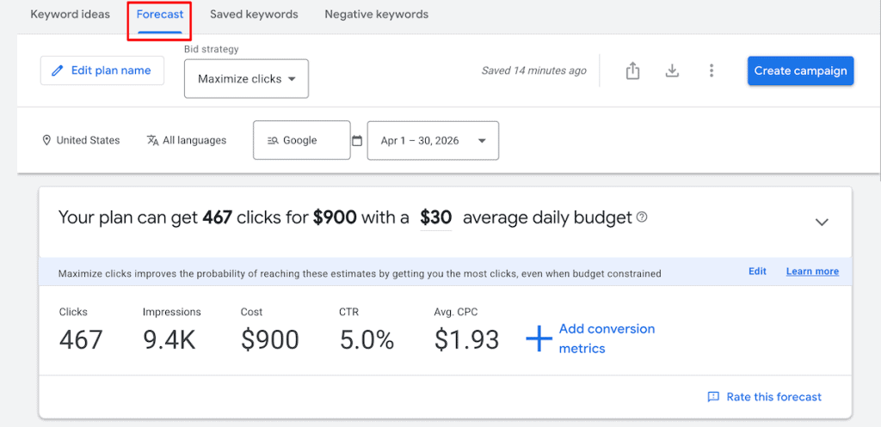This screenshot has width=881, height=427.
Task: Click the Bid strategy label
Action: click(x=212, y=49)
